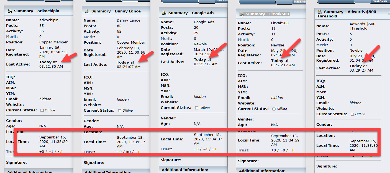The image size is (390, 173).
Task: Click local time 'September 15, 2020, 11:35:50 AM'
Action: 363,145
